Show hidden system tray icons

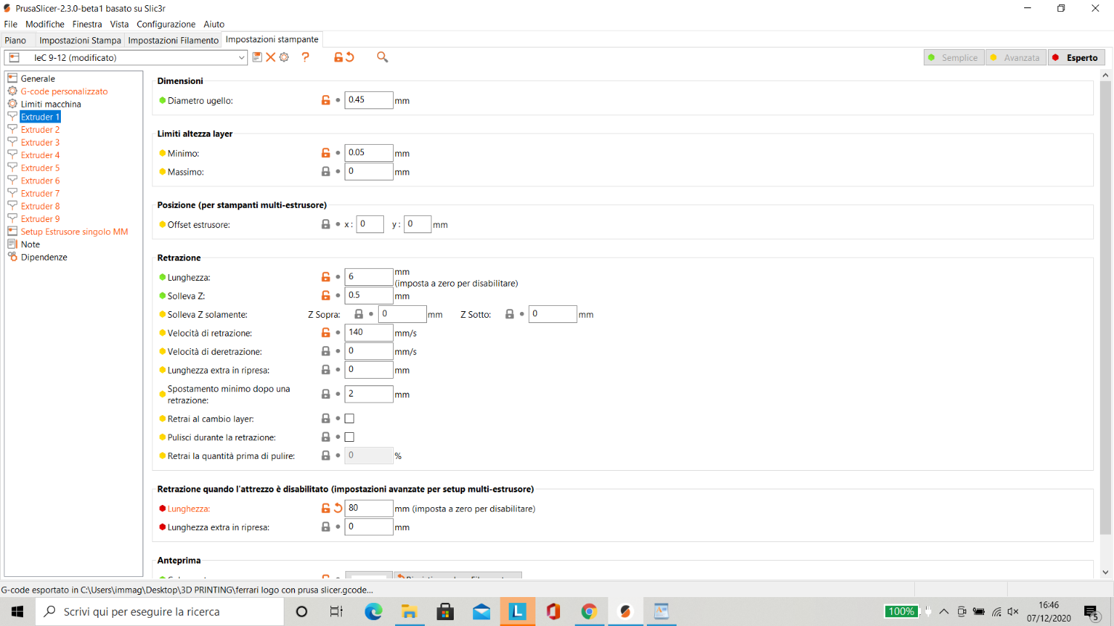click(x=944, y=612)
